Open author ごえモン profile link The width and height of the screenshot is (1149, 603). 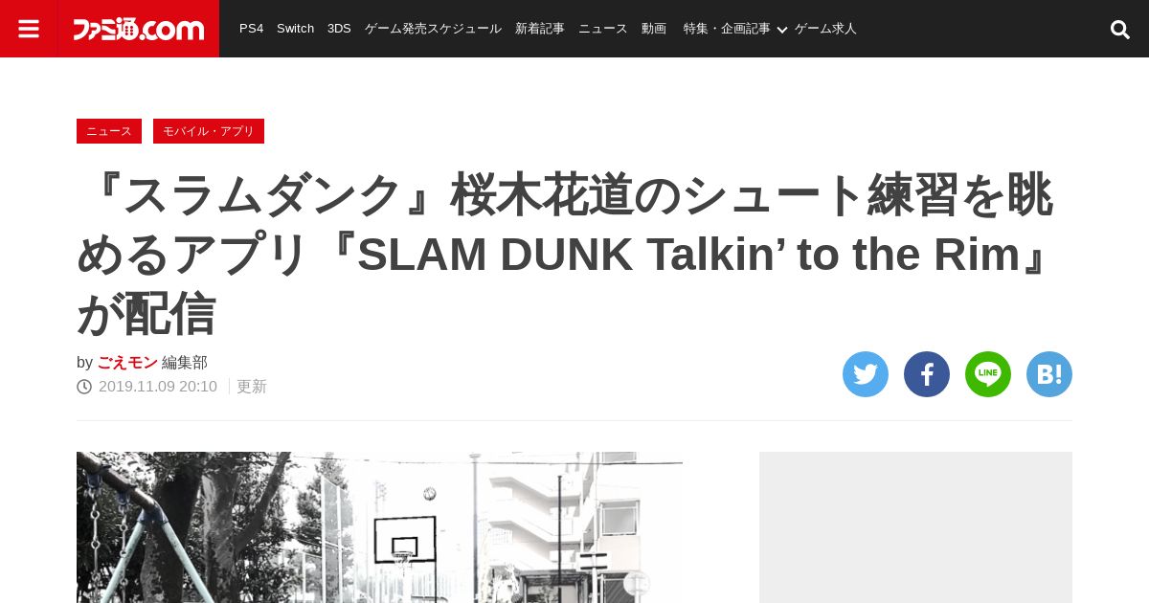point(127,363)
